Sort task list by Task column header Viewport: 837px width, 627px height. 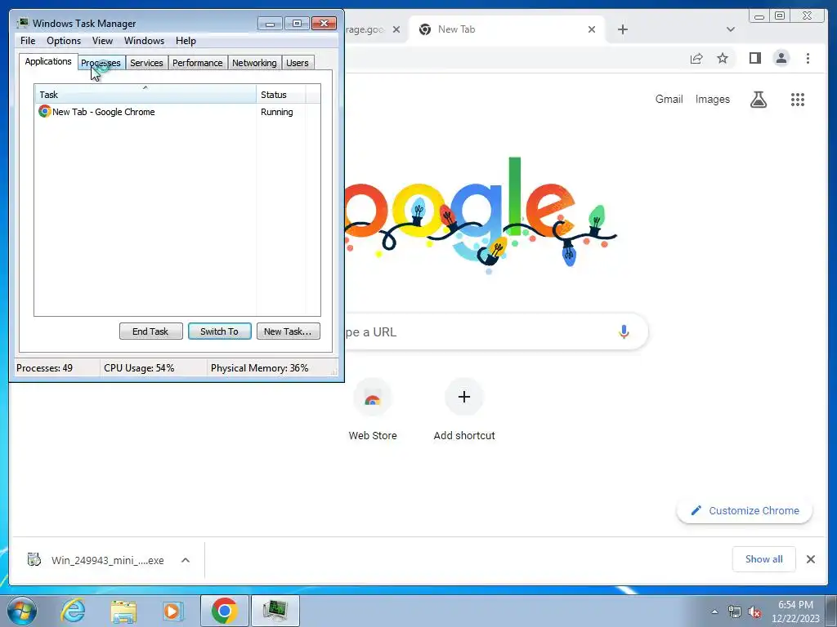pos(145,95)
